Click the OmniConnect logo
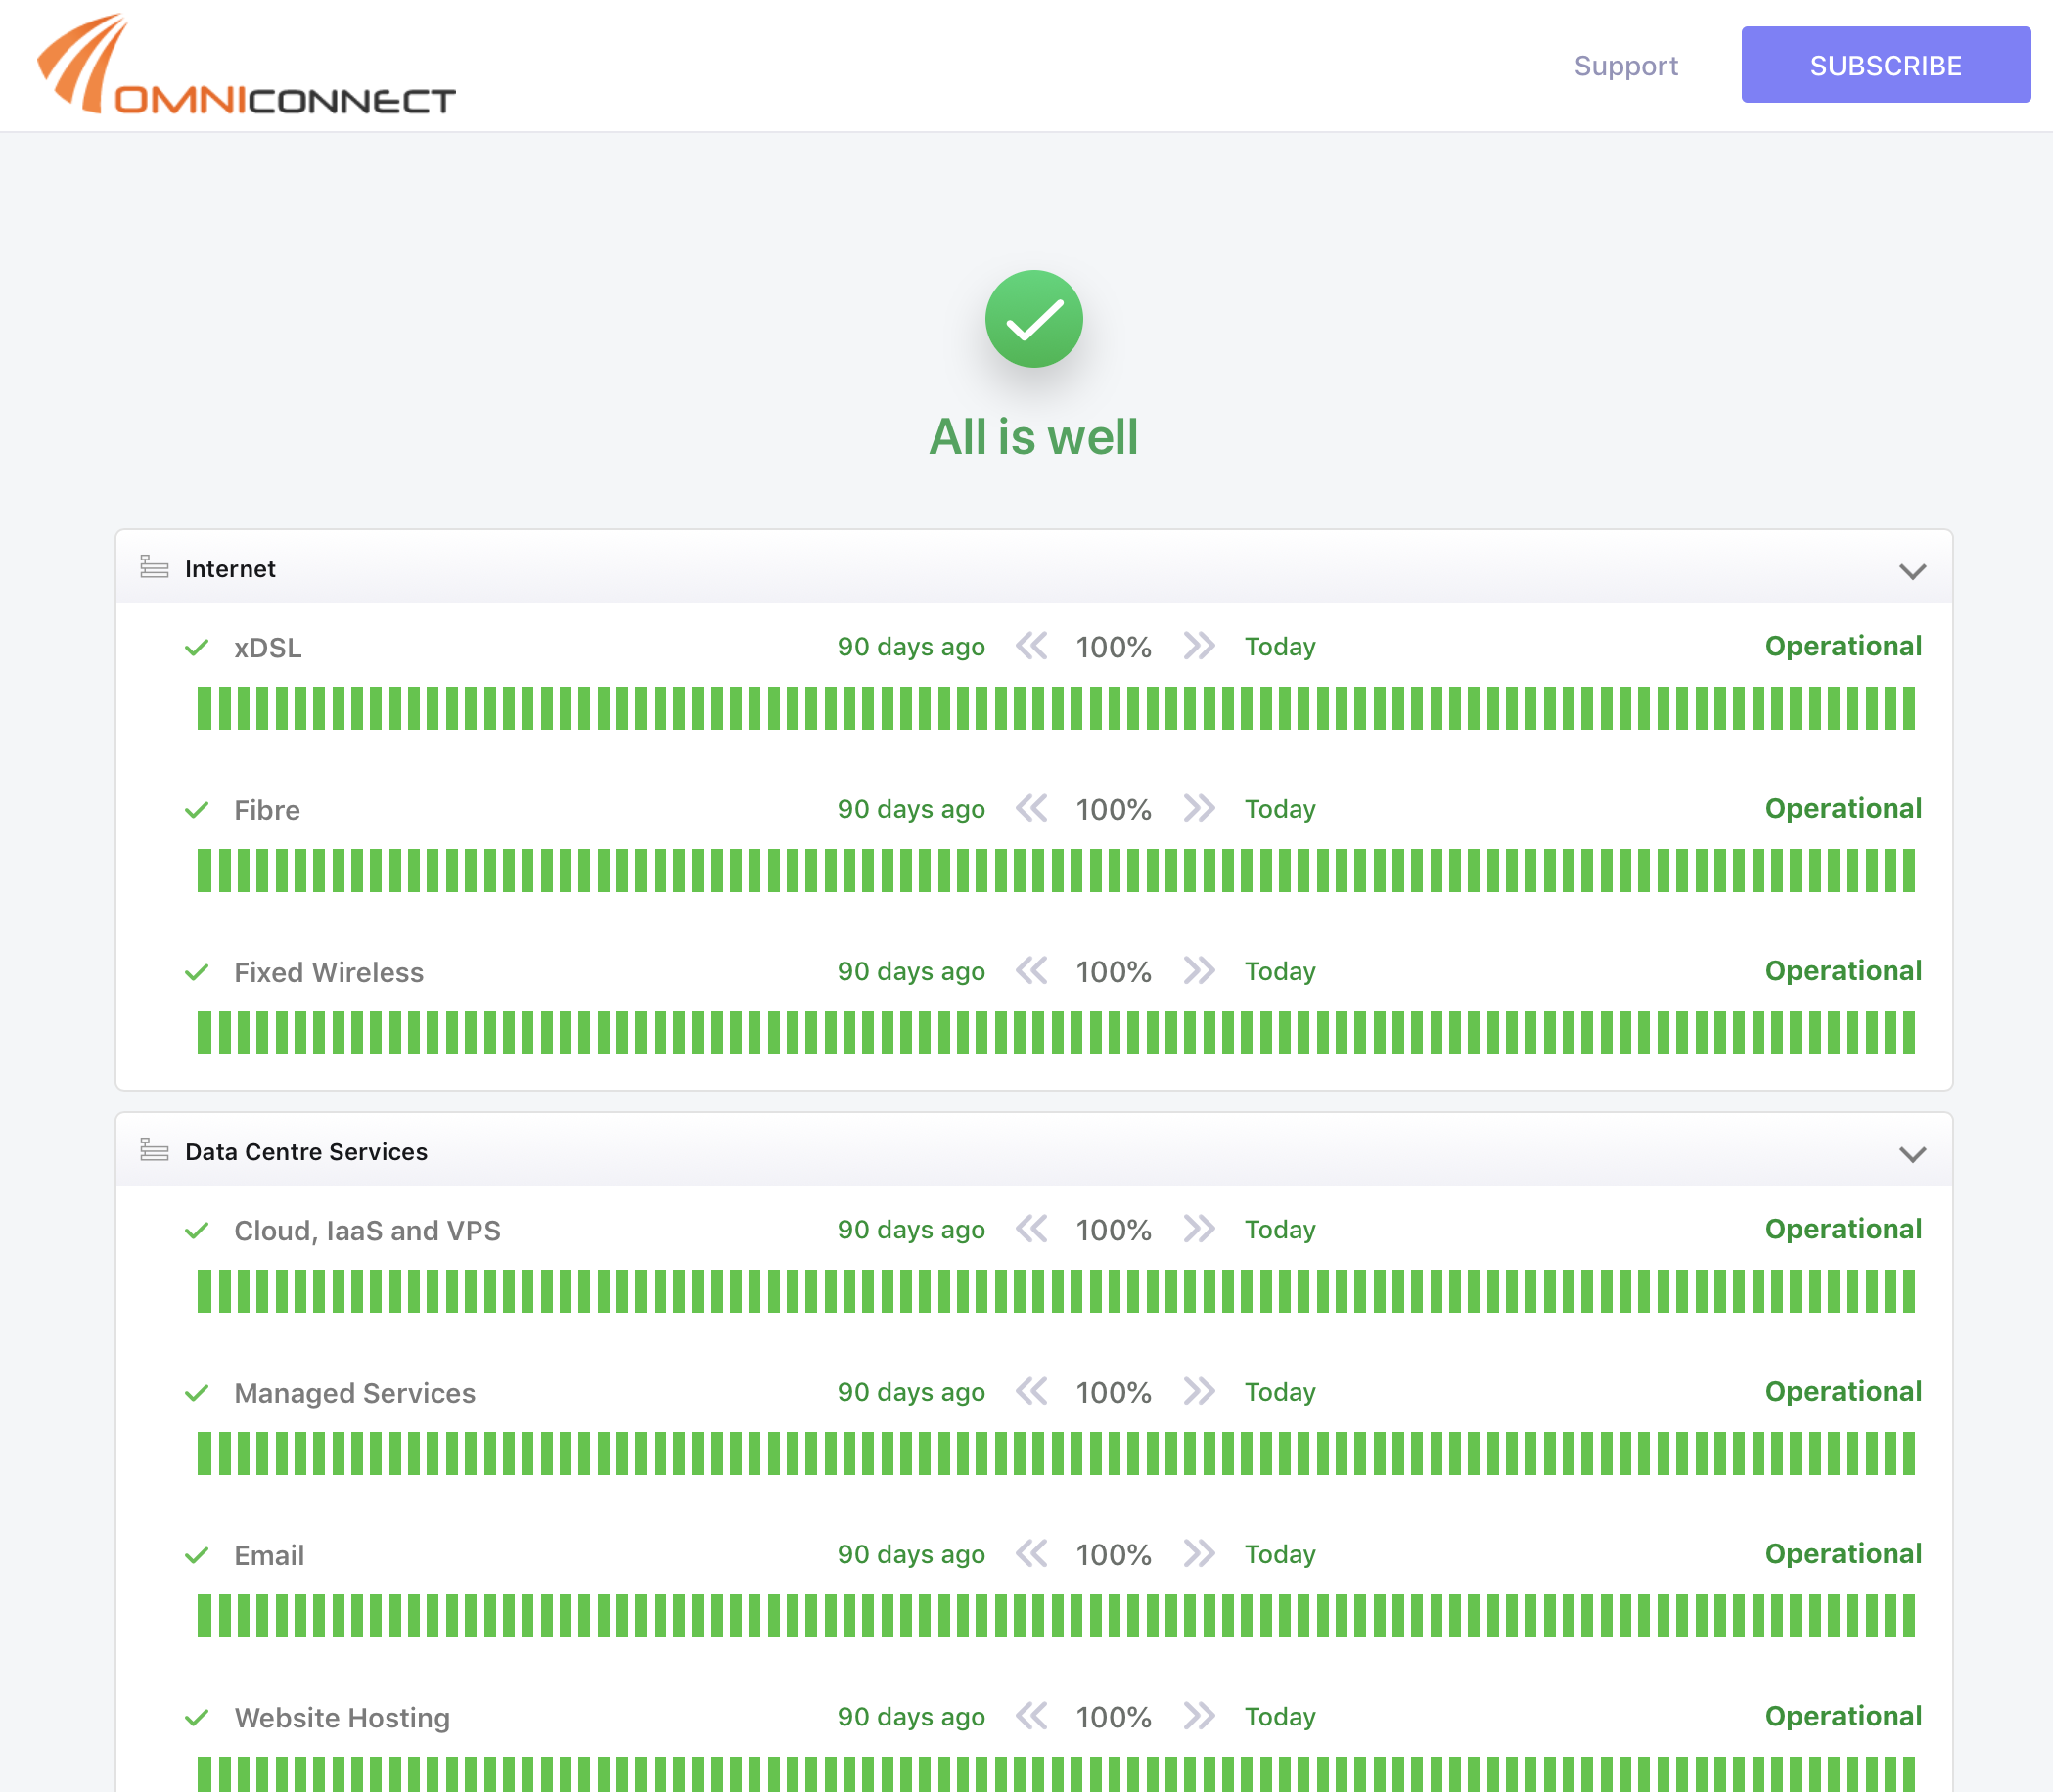 pos(245,66)
